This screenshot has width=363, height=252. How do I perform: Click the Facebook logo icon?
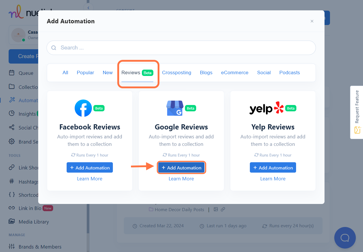[x=83, y=108]
